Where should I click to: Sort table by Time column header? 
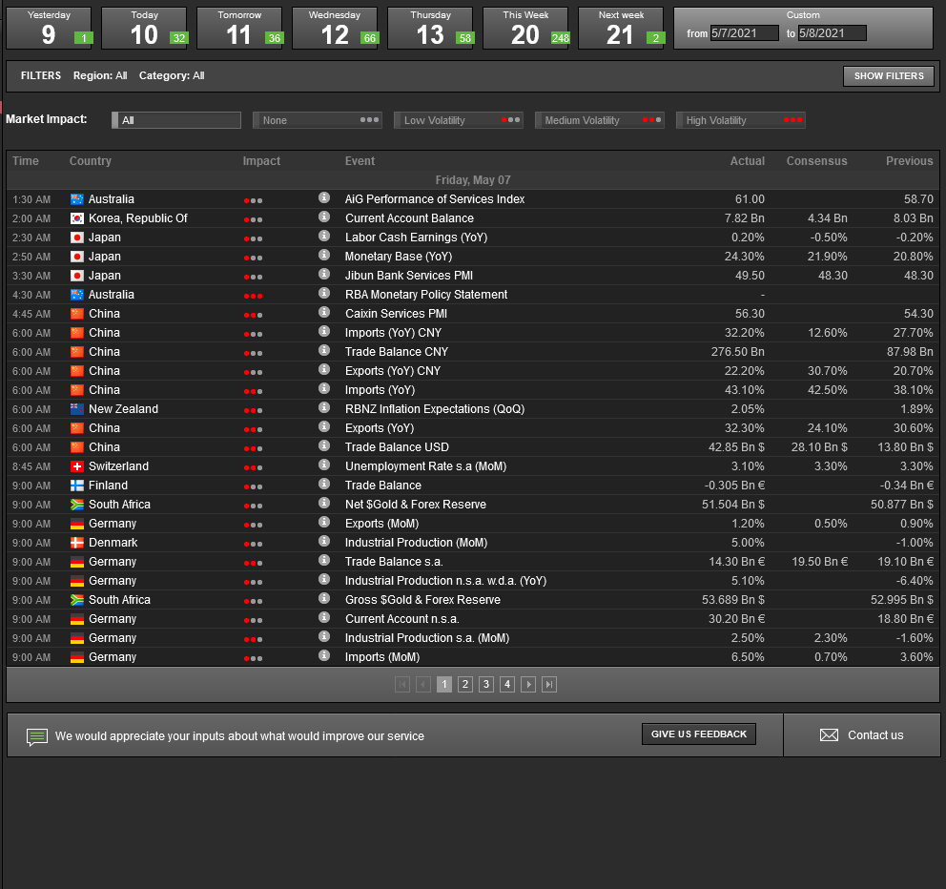pyautogui.click(x=26, y=161)
